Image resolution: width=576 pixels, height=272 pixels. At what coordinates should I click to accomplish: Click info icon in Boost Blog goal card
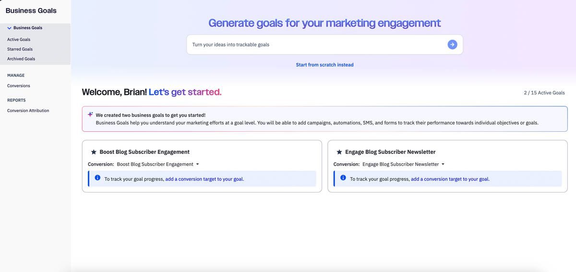(x=97, y=178)
